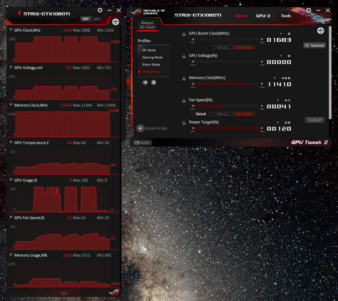Viewport: 338px width, 301px height.
Task: Increase GPU Boost Clock with right arrow
Action: [262, 39]
